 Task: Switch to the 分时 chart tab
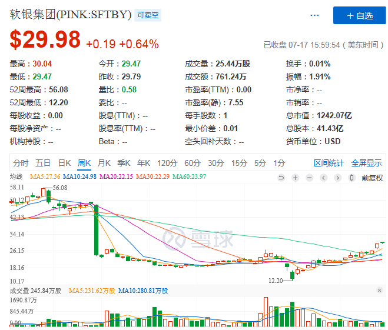21,163
